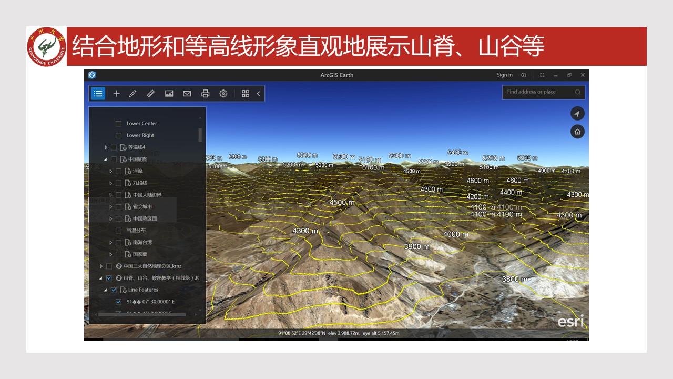Click the Add data plus icon
This screenshot has width=673, height=379.
pyautogui.click(x=116, y=94)
